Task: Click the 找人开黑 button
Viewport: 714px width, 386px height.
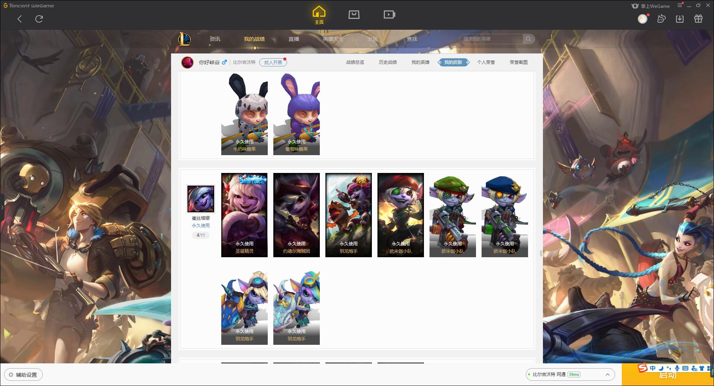Action: tap(273, 62)
